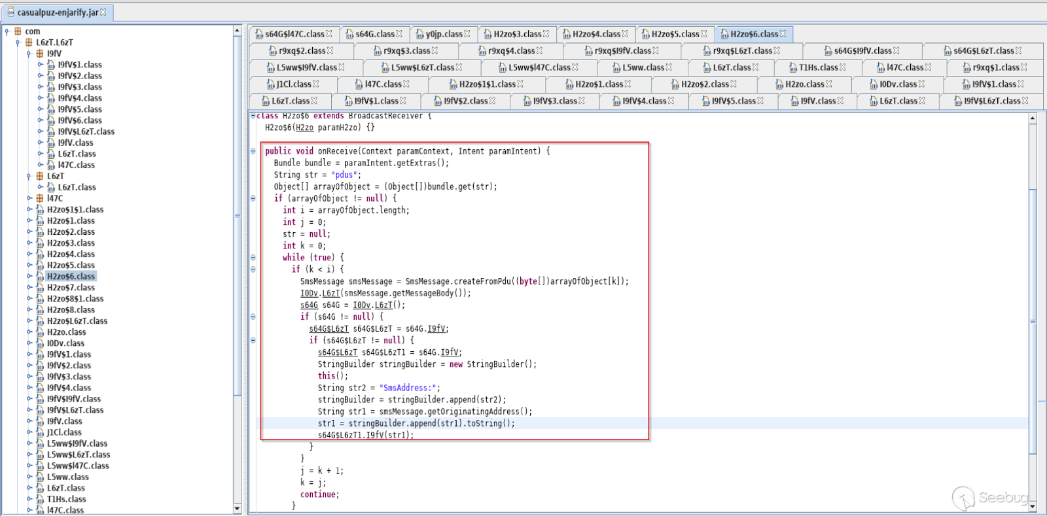This screenshot has height=516, width=1047.
Task: Close the active H2zo$6.class tab
Action: point(783,34)
